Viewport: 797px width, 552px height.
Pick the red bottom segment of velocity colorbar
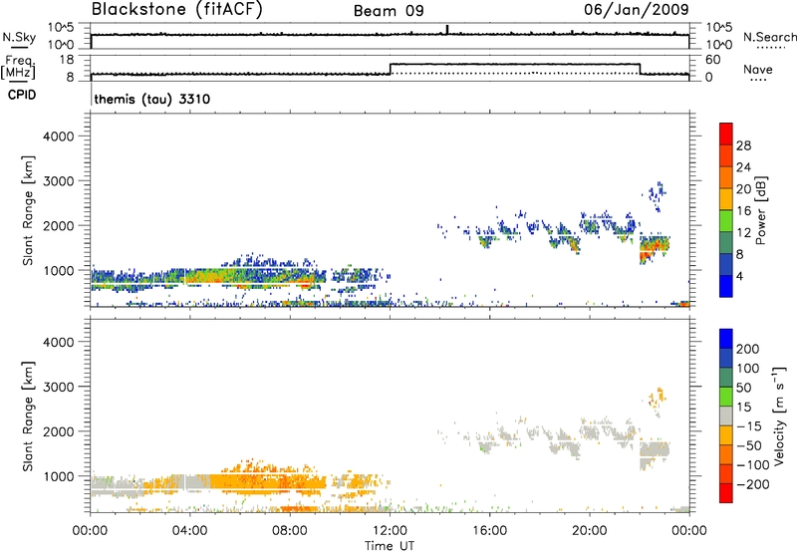726,493
